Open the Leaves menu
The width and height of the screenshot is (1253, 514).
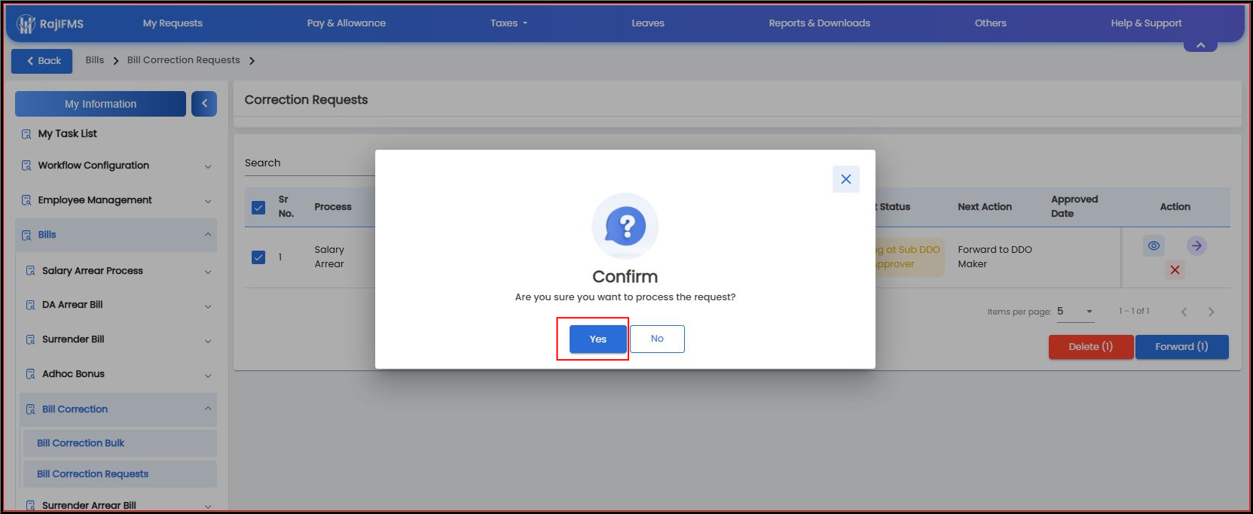click(x=648, y=23)
